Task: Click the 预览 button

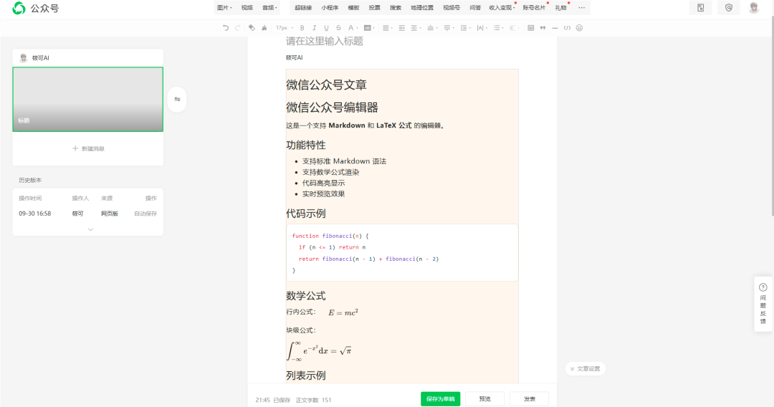Action: coord(484,398)
